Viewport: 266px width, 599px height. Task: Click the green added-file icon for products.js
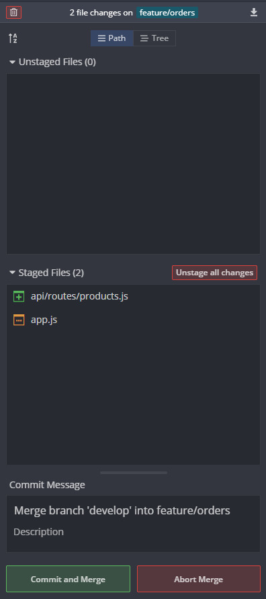tap(19, 296)
